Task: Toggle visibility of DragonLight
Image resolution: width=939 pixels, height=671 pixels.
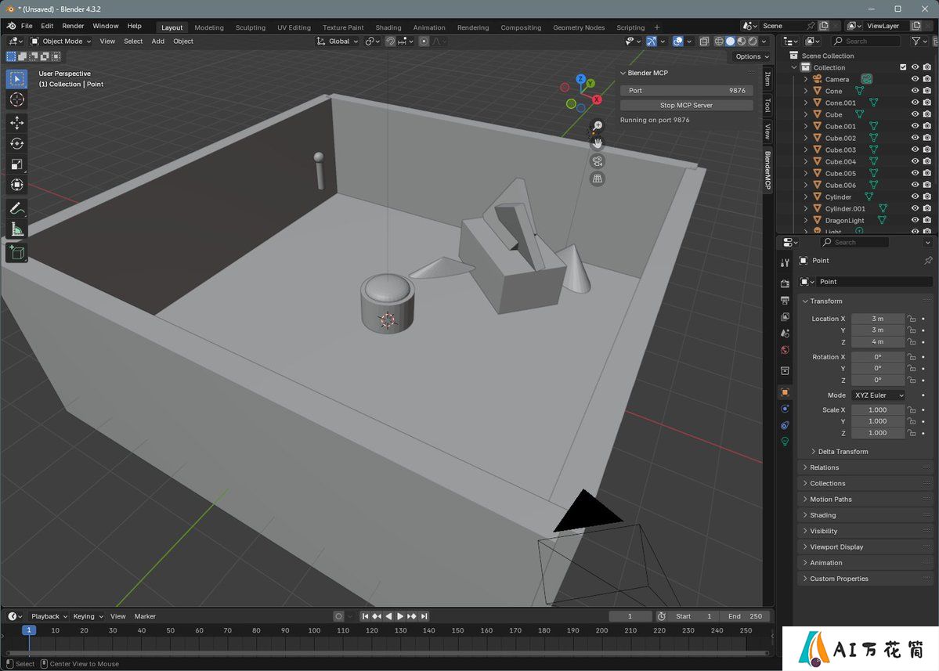Action: 915,220
